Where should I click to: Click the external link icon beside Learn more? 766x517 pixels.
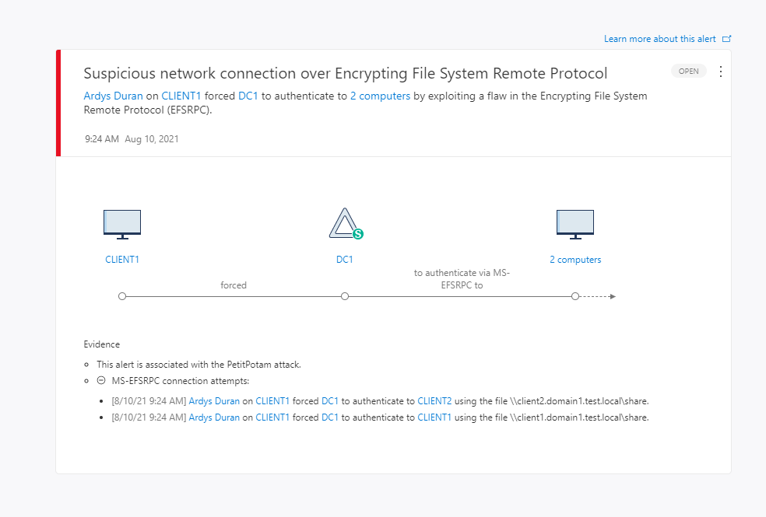pos(726,39)
